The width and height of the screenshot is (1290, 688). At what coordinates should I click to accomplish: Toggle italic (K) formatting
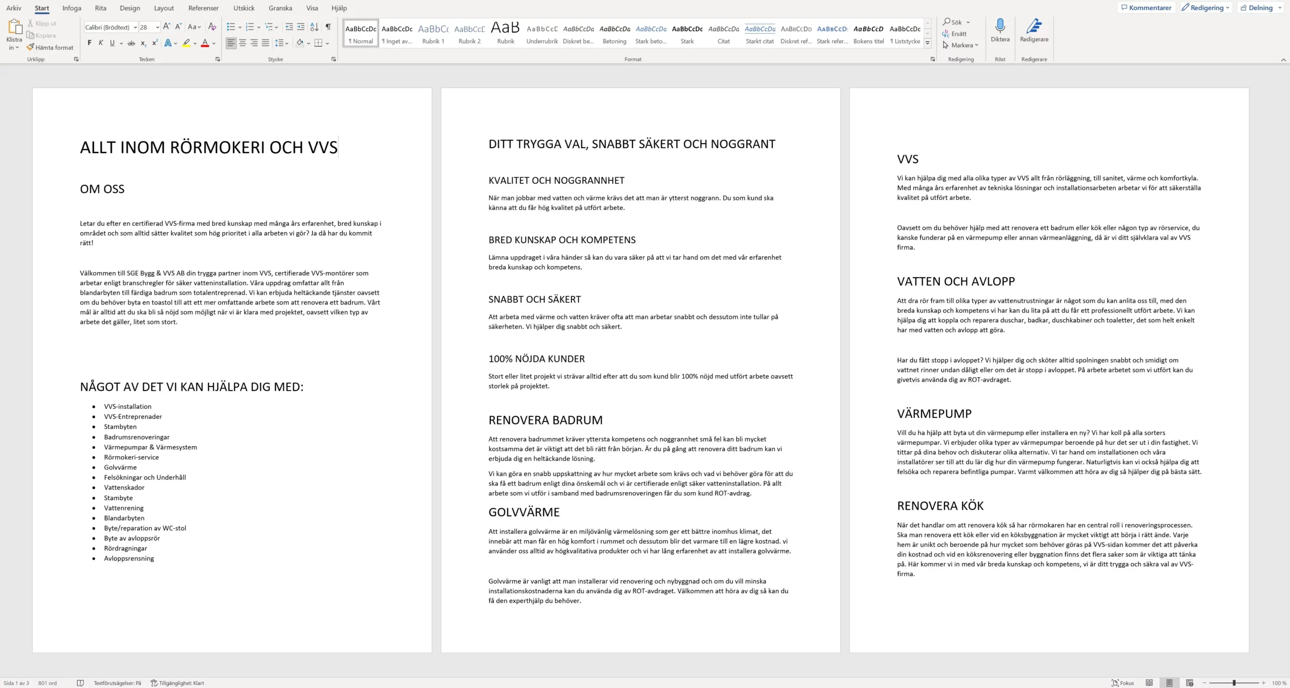tap(101, 43)
